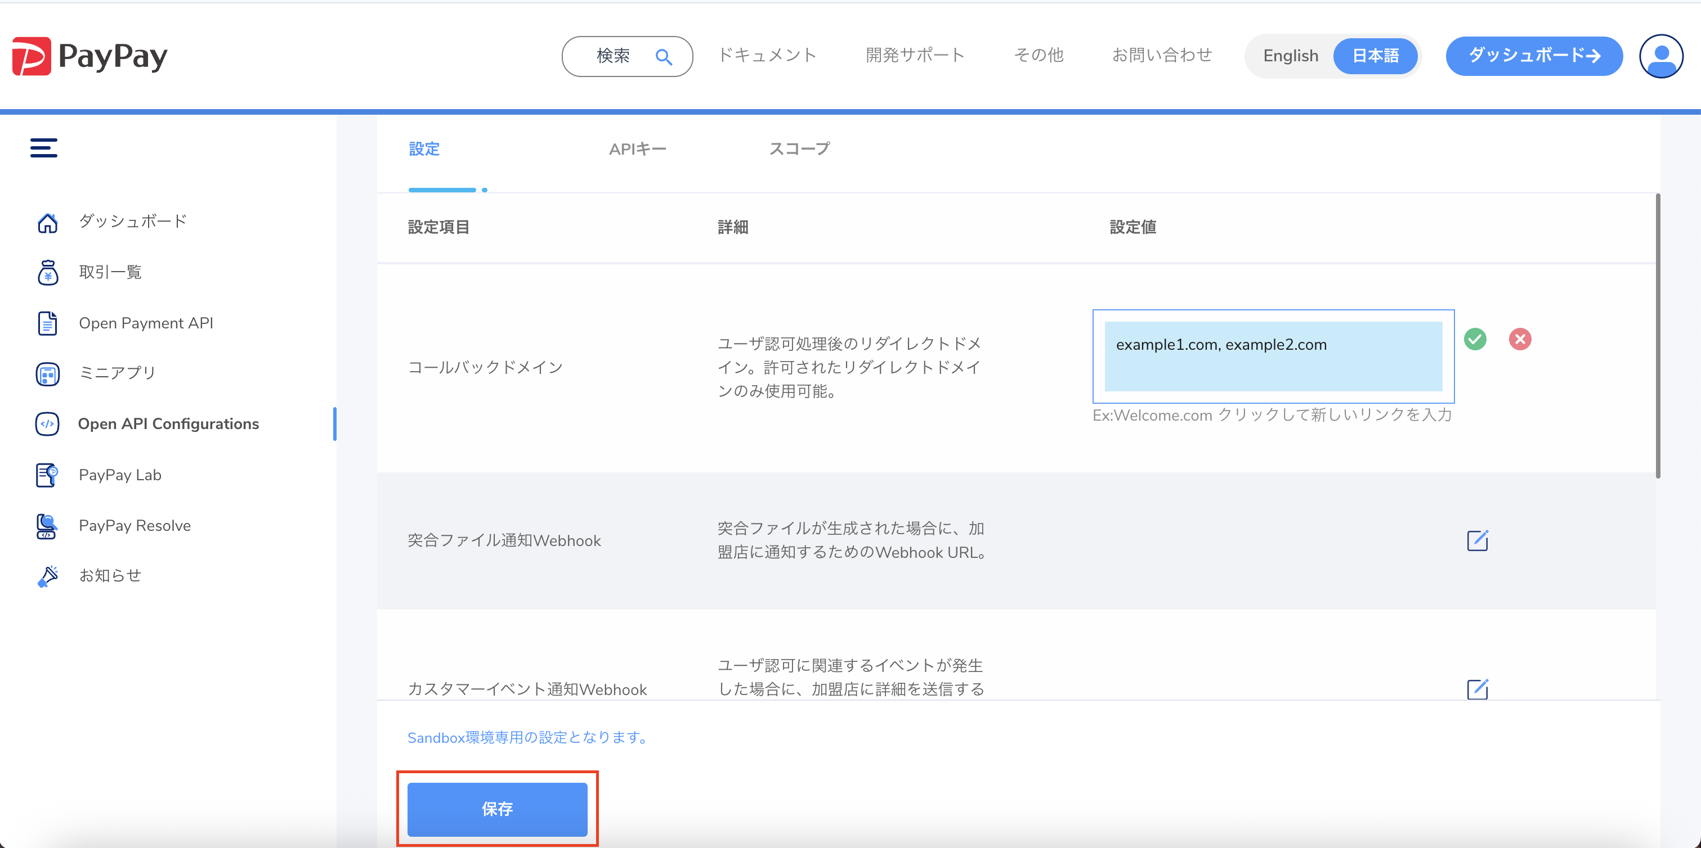The width and height of the screenshot is (1701, 848).
Task: Collapse sidebar with hamburger menu icon
Action: tap(43, 148)
